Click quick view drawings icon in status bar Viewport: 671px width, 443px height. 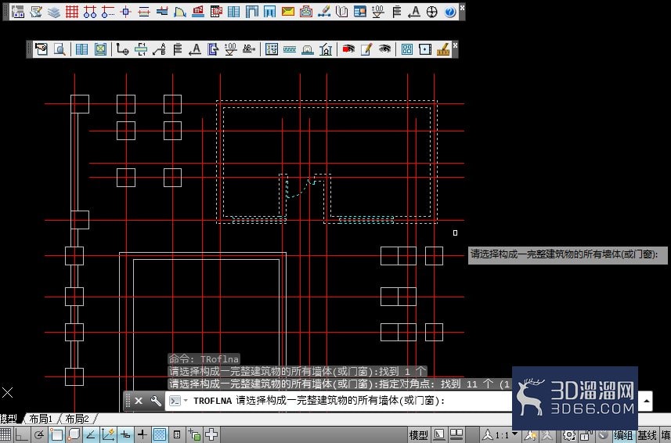456,435
